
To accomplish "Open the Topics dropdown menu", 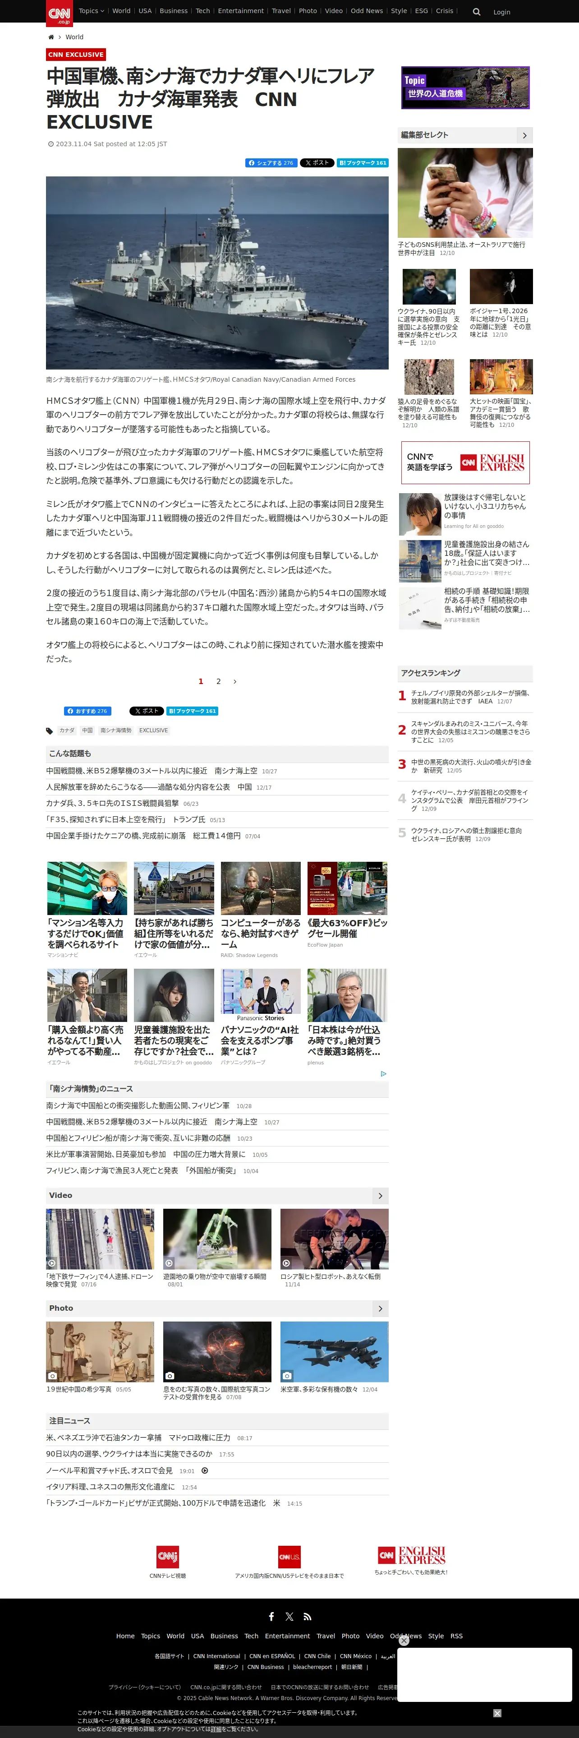I will (x=91, y=11).
